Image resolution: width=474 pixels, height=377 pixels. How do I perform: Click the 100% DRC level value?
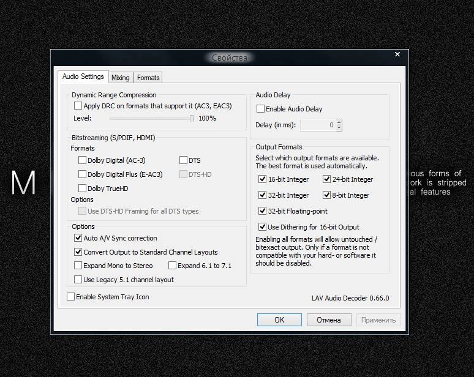click(x=207, y=118)
